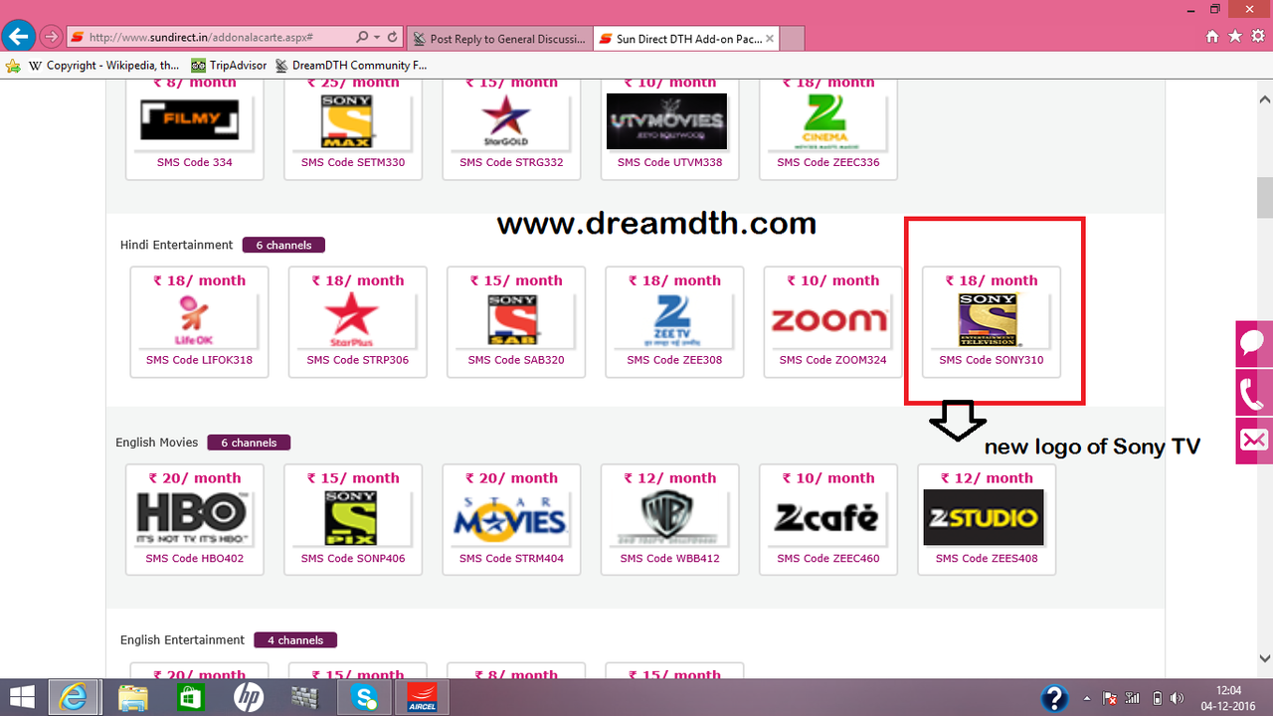The width and height of the screenshot is (1273, 716).
Task: Open the DreamDTH Community favorites link
Action: (x=350, y=65)
